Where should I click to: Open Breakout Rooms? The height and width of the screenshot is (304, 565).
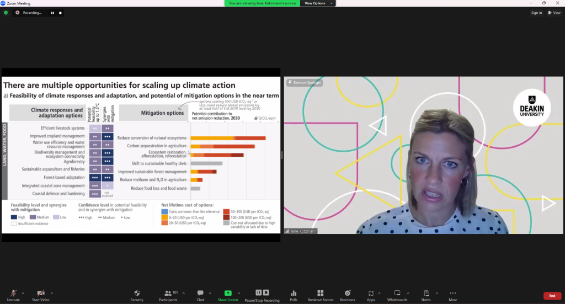[321, 295]
